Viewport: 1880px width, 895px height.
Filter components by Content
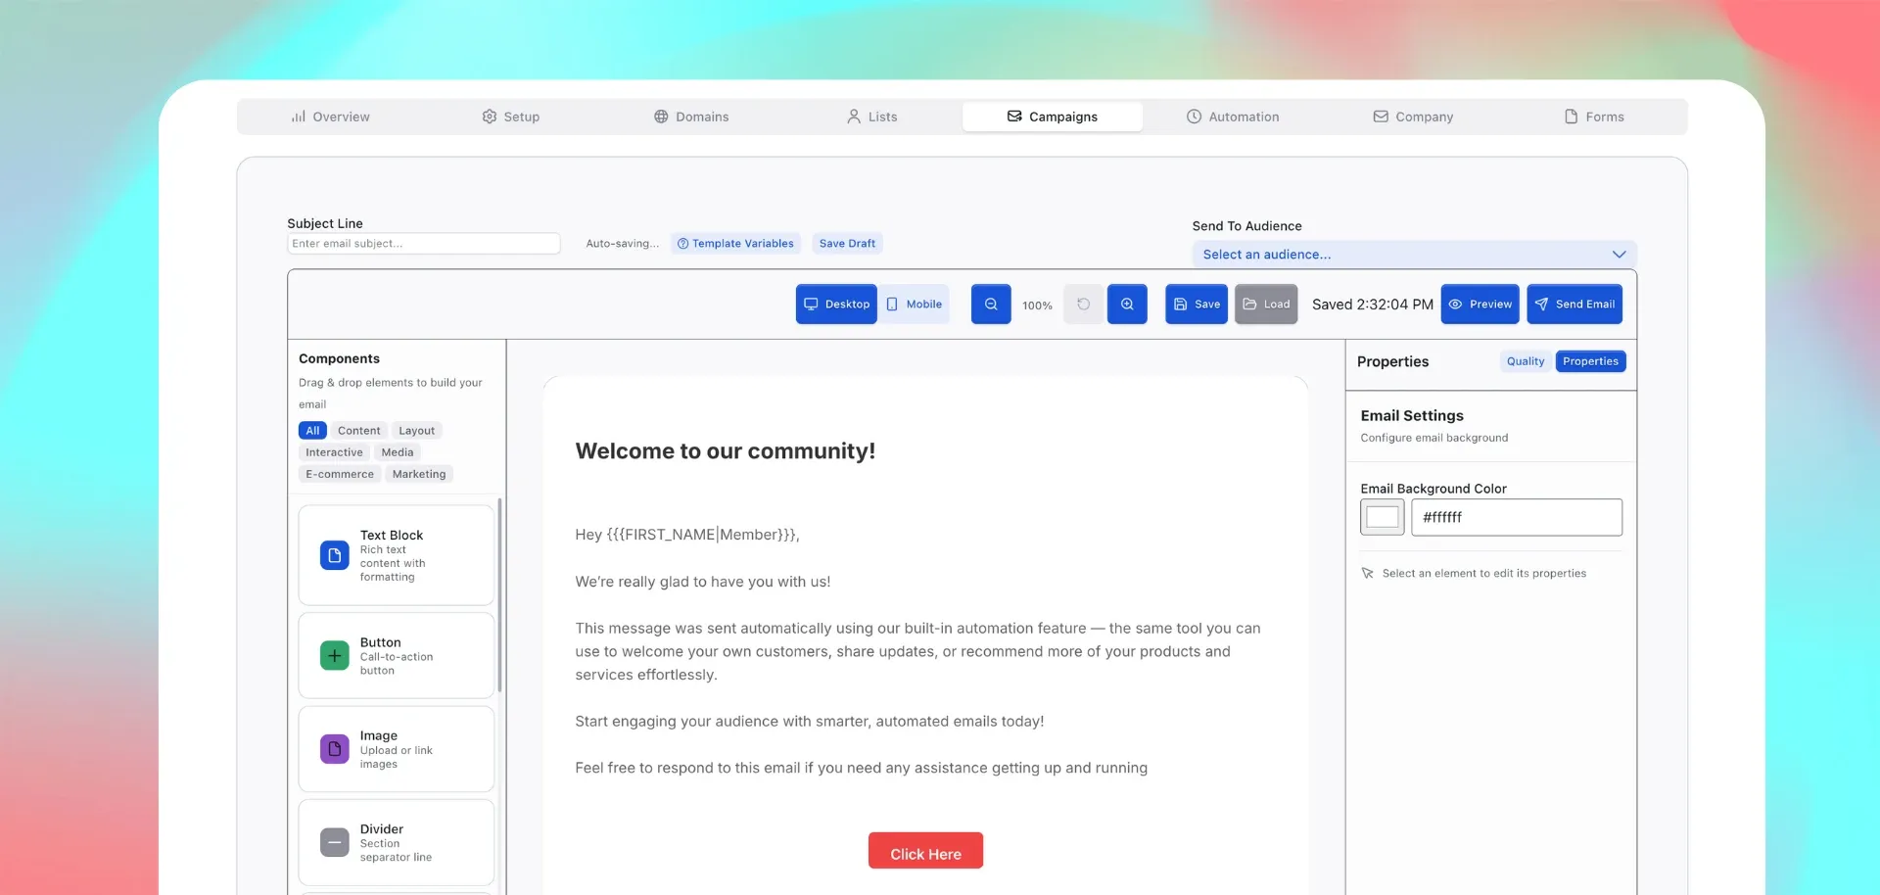(358, 431)
